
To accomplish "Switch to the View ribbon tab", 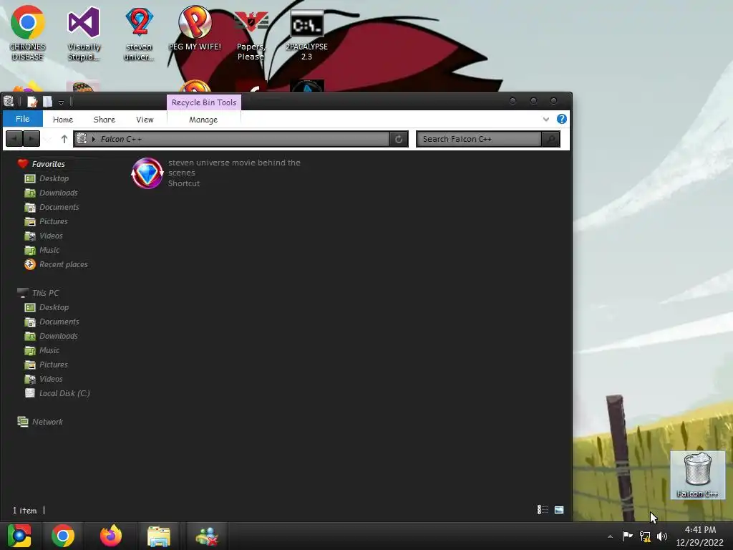I will pos(145,120).
